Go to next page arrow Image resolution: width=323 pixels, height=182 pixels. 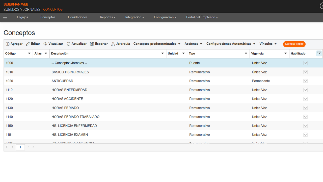pos(28,147)
